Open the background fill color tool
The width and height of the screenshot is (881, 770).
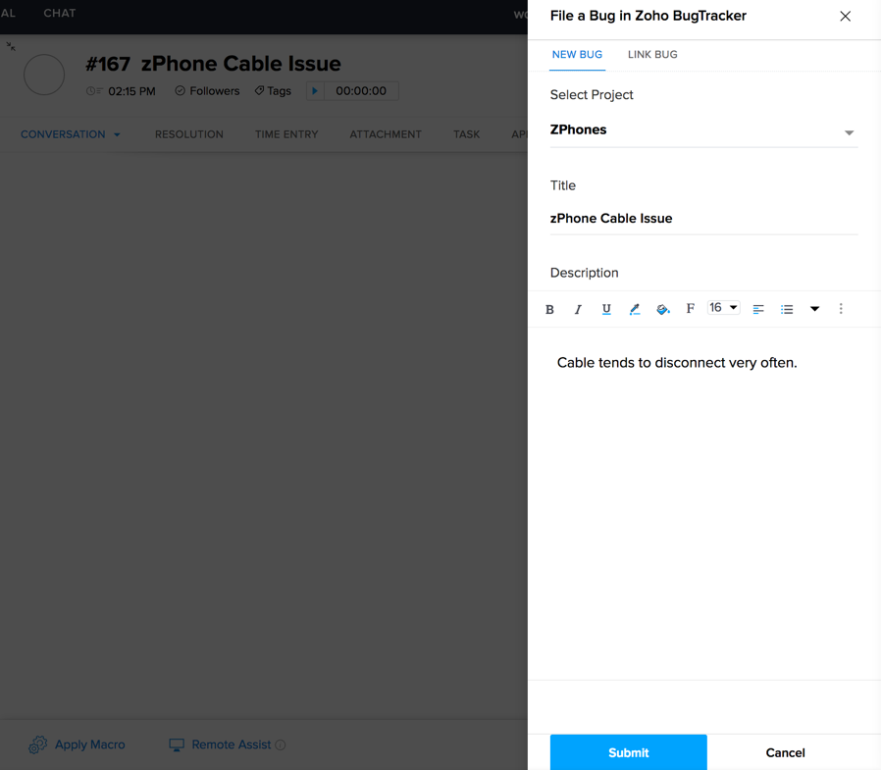662,310
